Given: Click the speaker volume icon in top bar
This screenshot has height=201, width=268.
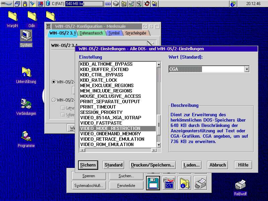Looking at the screenshot, I should click(x=139, y=4).
